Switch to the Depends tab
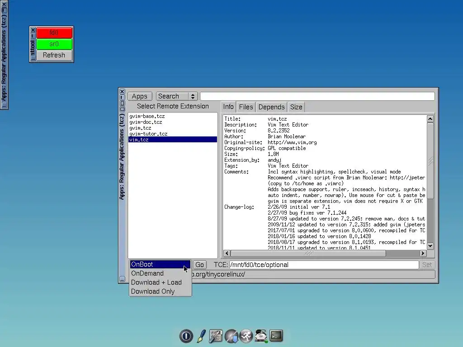Image resolution: width=463 pixels, height=347 pixels. point(271,107)
